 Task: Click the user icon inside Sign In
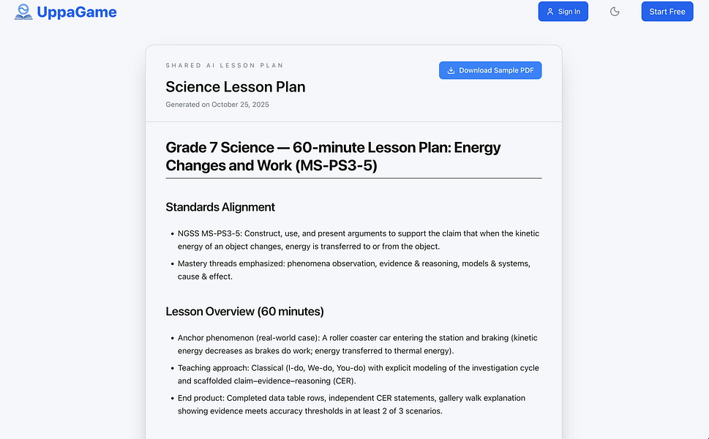tap(549, 12)
